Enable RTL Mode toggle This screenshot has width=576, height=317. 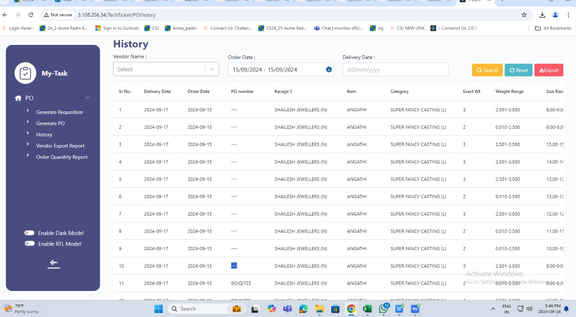click(30, 244)
